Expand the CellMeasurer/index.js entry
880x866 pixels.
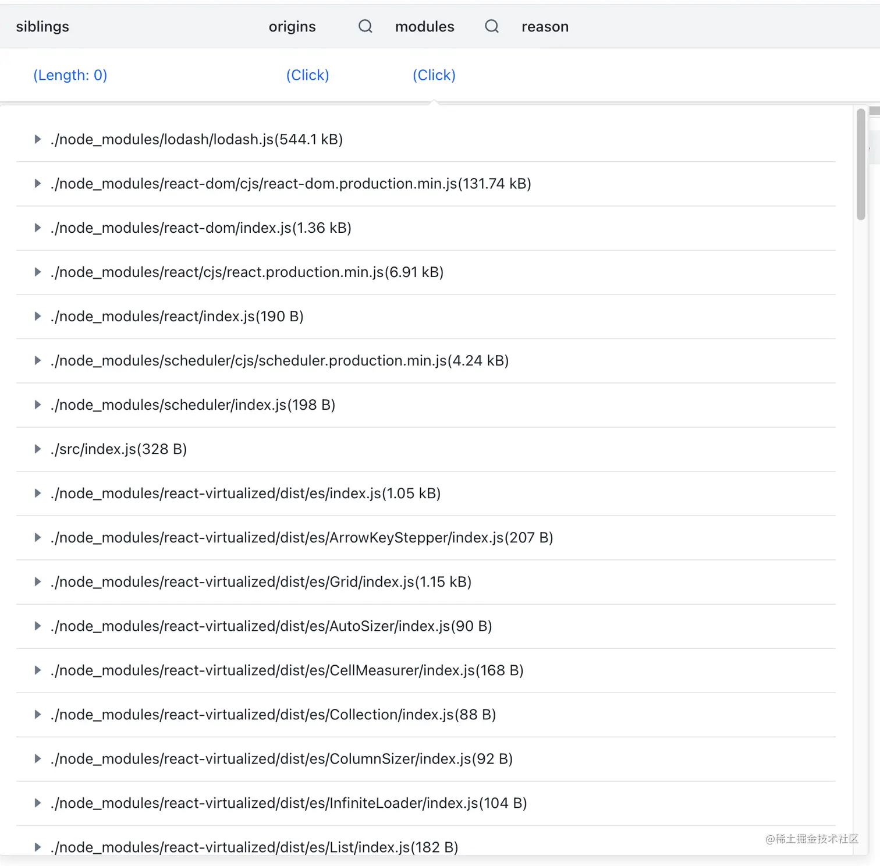[x=38, y=670]
